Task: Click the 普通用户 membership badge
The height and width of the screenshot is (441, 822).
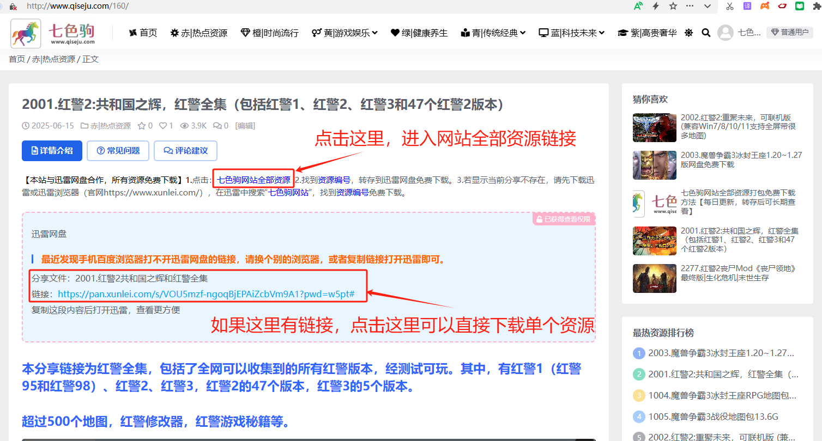Action: (x=790, y=33)
